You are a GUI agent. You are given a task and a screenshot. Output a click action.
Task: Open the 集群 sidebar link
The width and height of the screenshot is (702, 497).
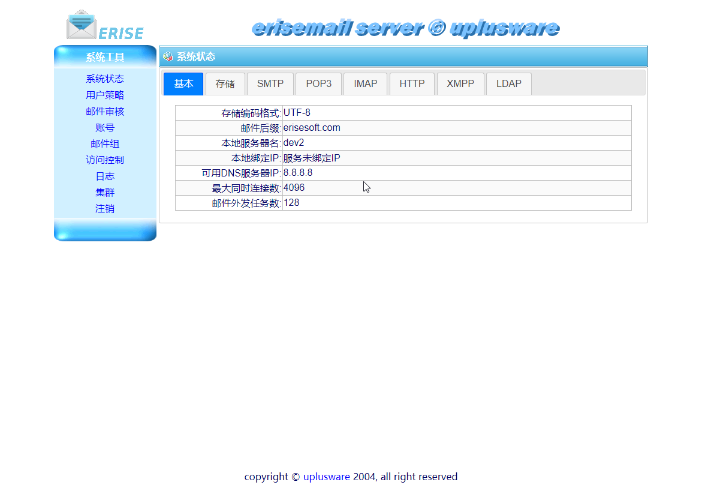(x=105, y=192)
